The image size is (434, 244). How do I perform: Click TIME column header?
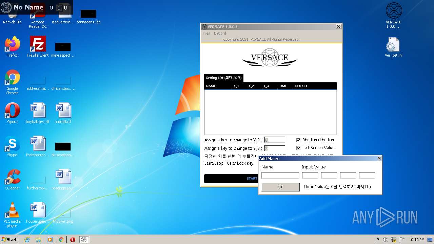coord(285,86)
